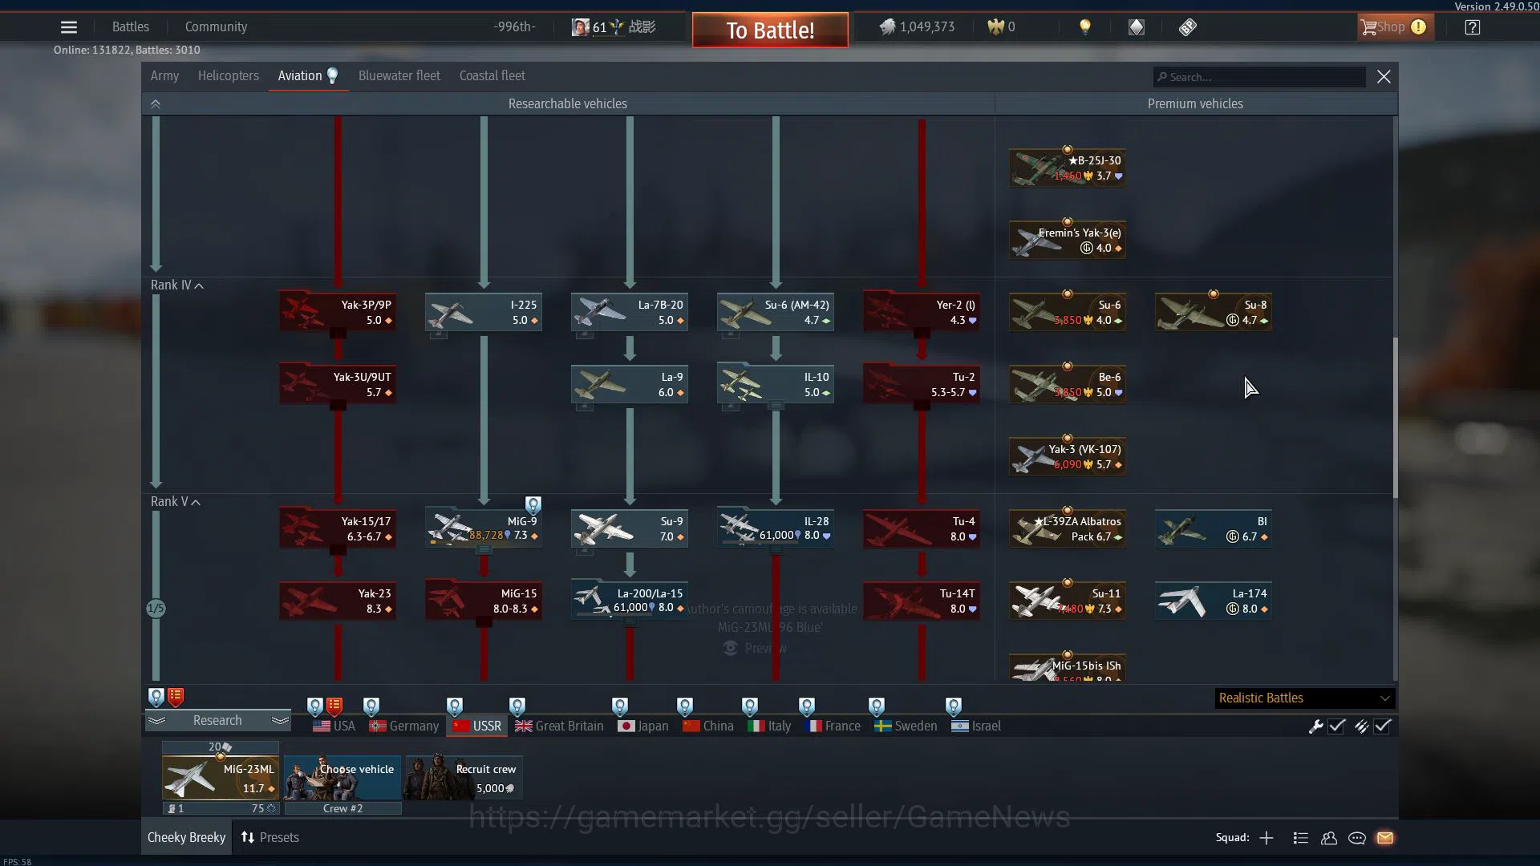Open the help question mark icon
The height and width of the screenshot is (866, 1540).
point(1472,27)
